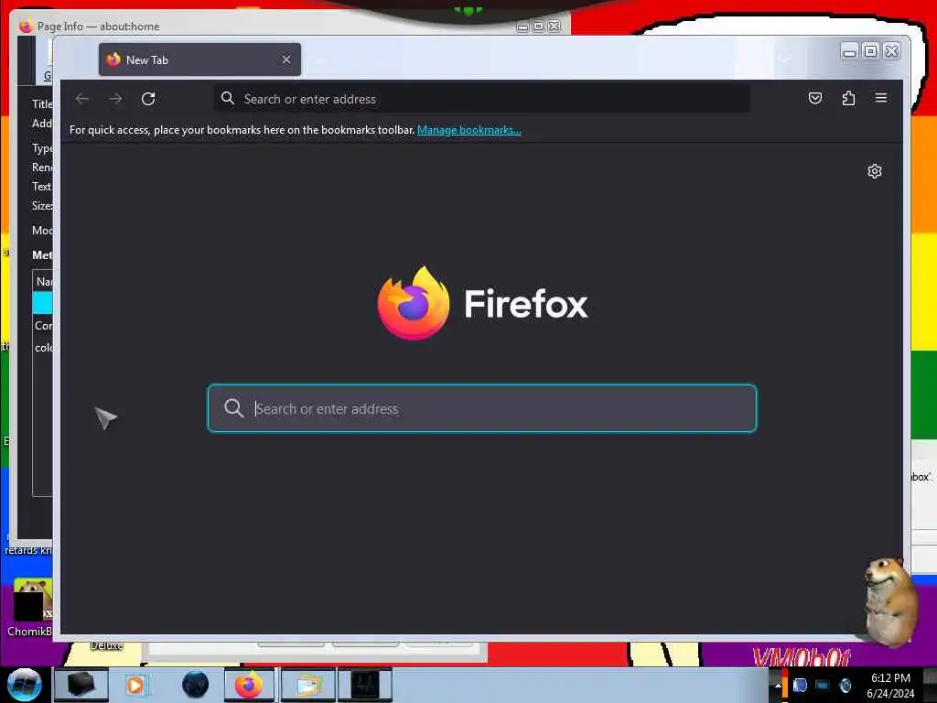Open the network tray icon

823,685
